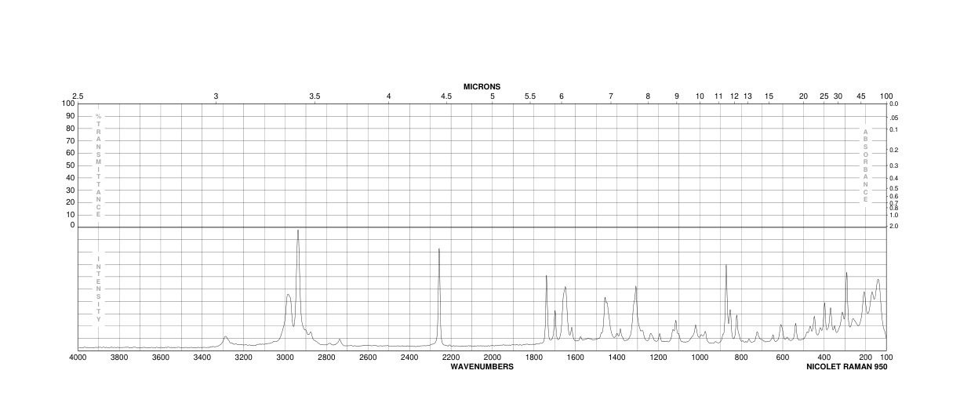Click the vertical % TRANSMITTANCE axis label
Viewport: 960px width, 414px height.
coord(99,164)
